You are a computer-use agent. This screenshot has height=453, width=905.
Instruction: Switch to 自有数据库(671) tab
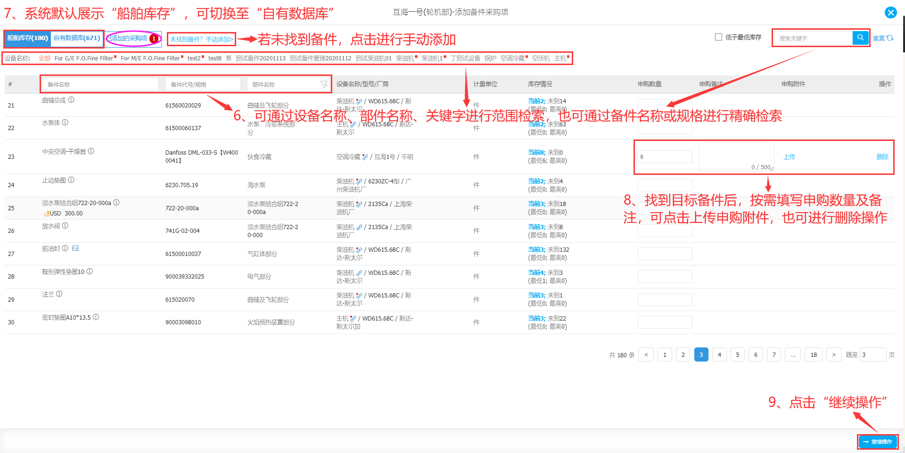click(77, 38)
